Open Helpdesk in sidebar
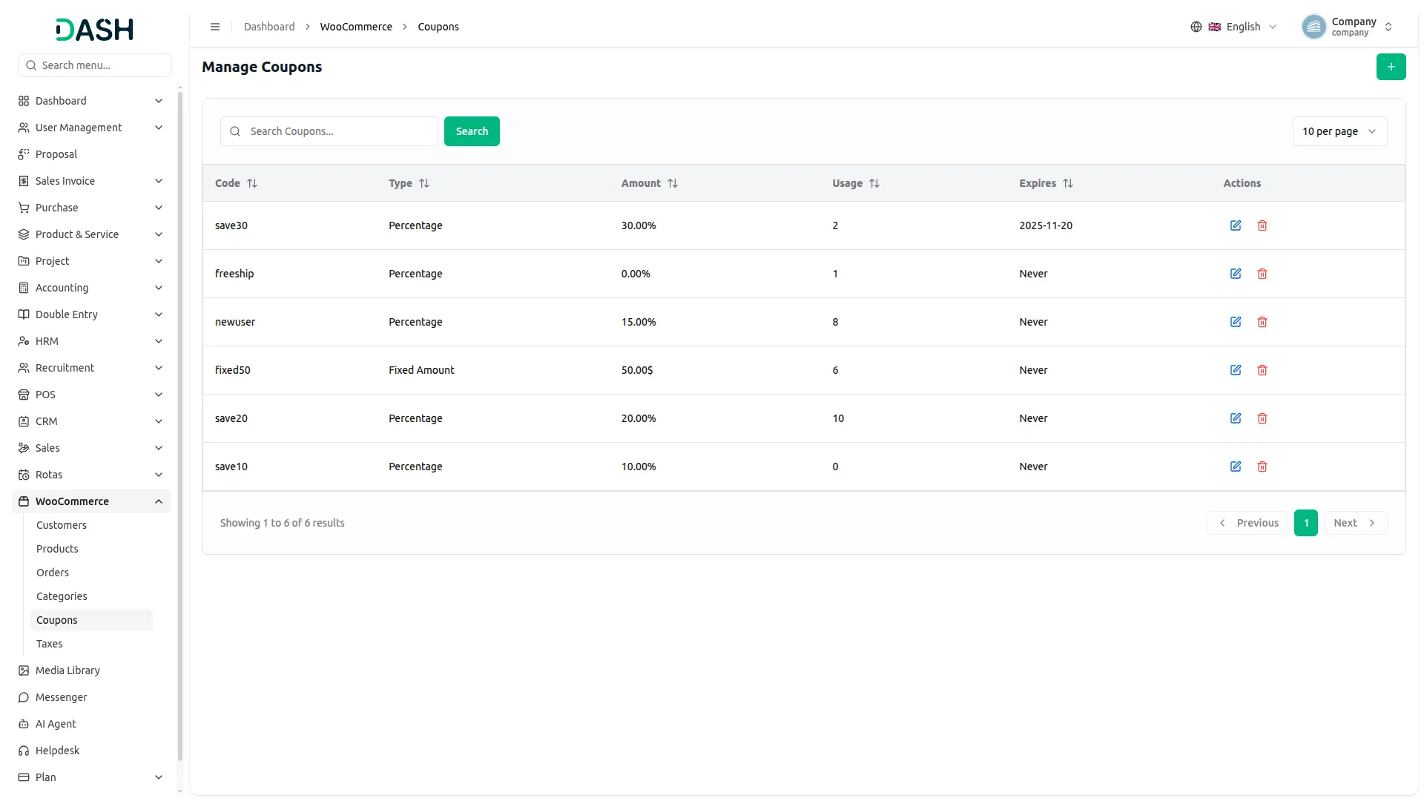Screen dimensions: 1424x801 [58, 751]
